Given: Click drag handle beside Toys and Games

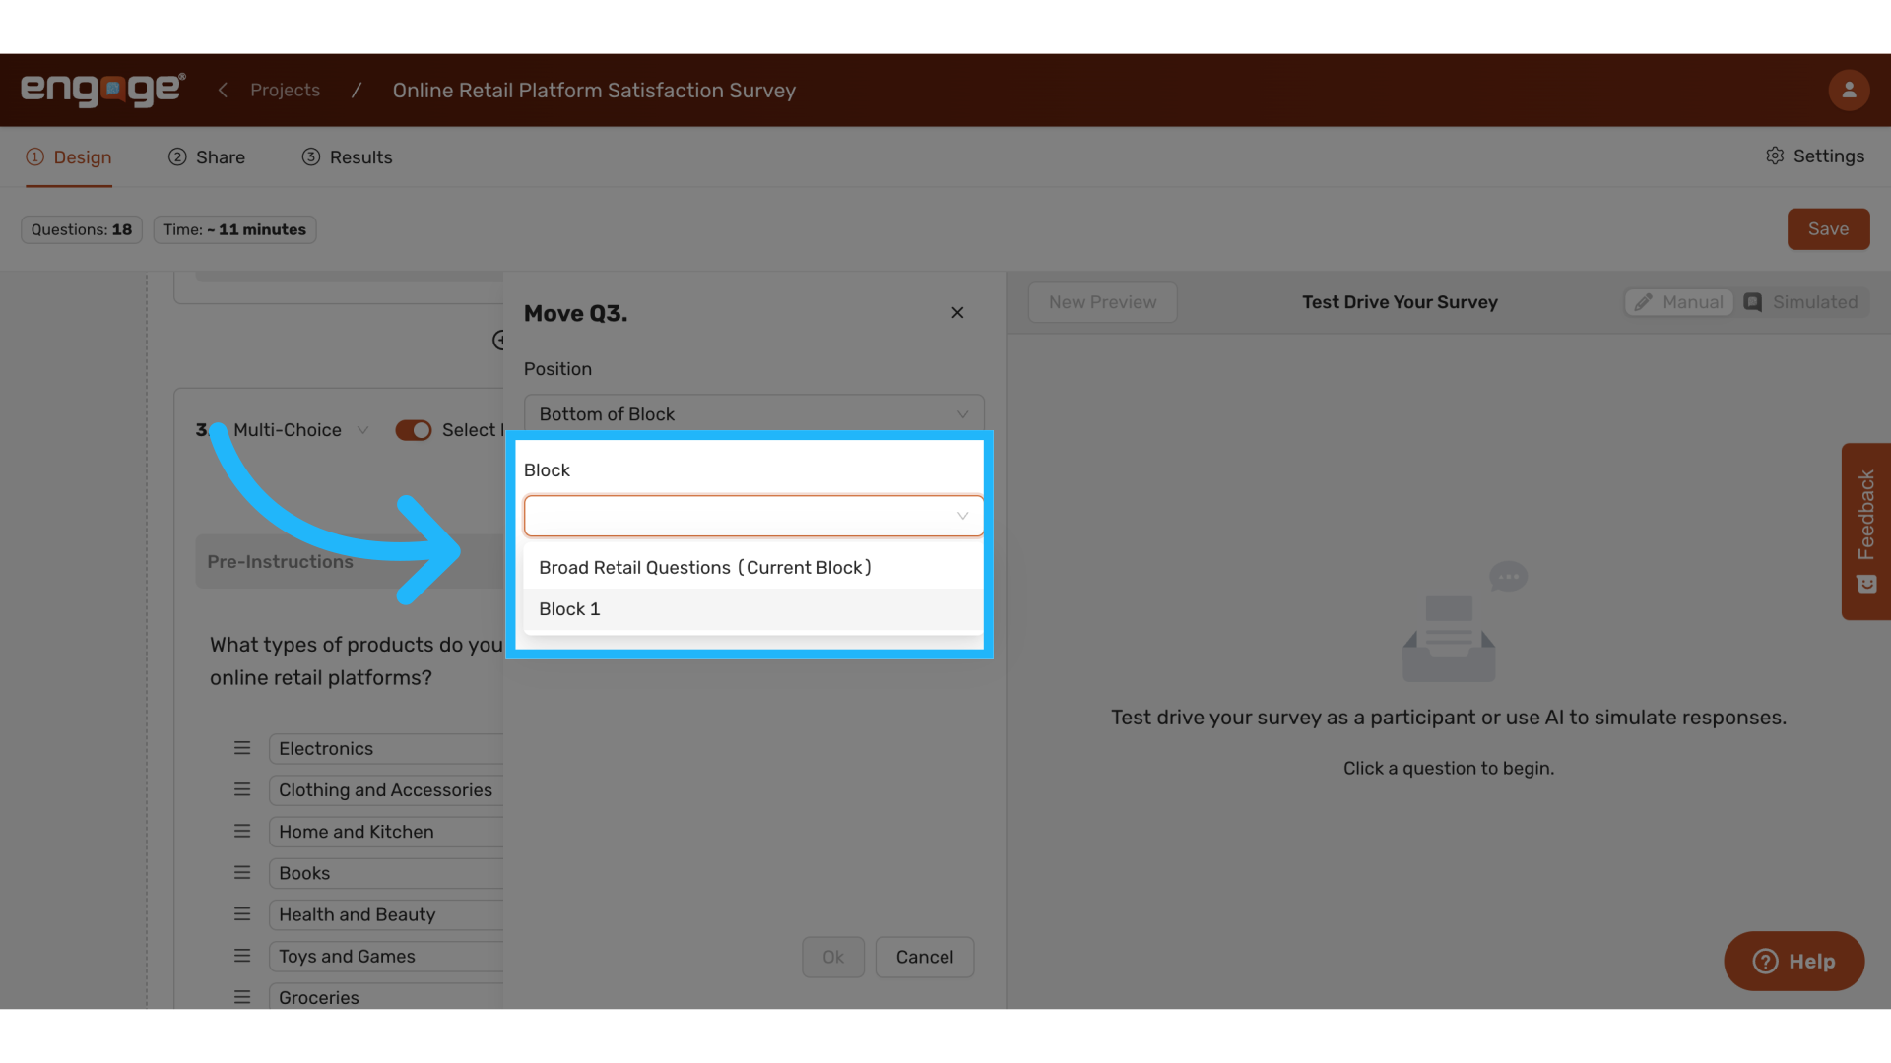Looking at the screenshot, I should point(242,955).
